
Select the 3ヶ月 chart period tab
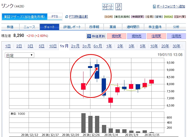[x=86, y=46]
